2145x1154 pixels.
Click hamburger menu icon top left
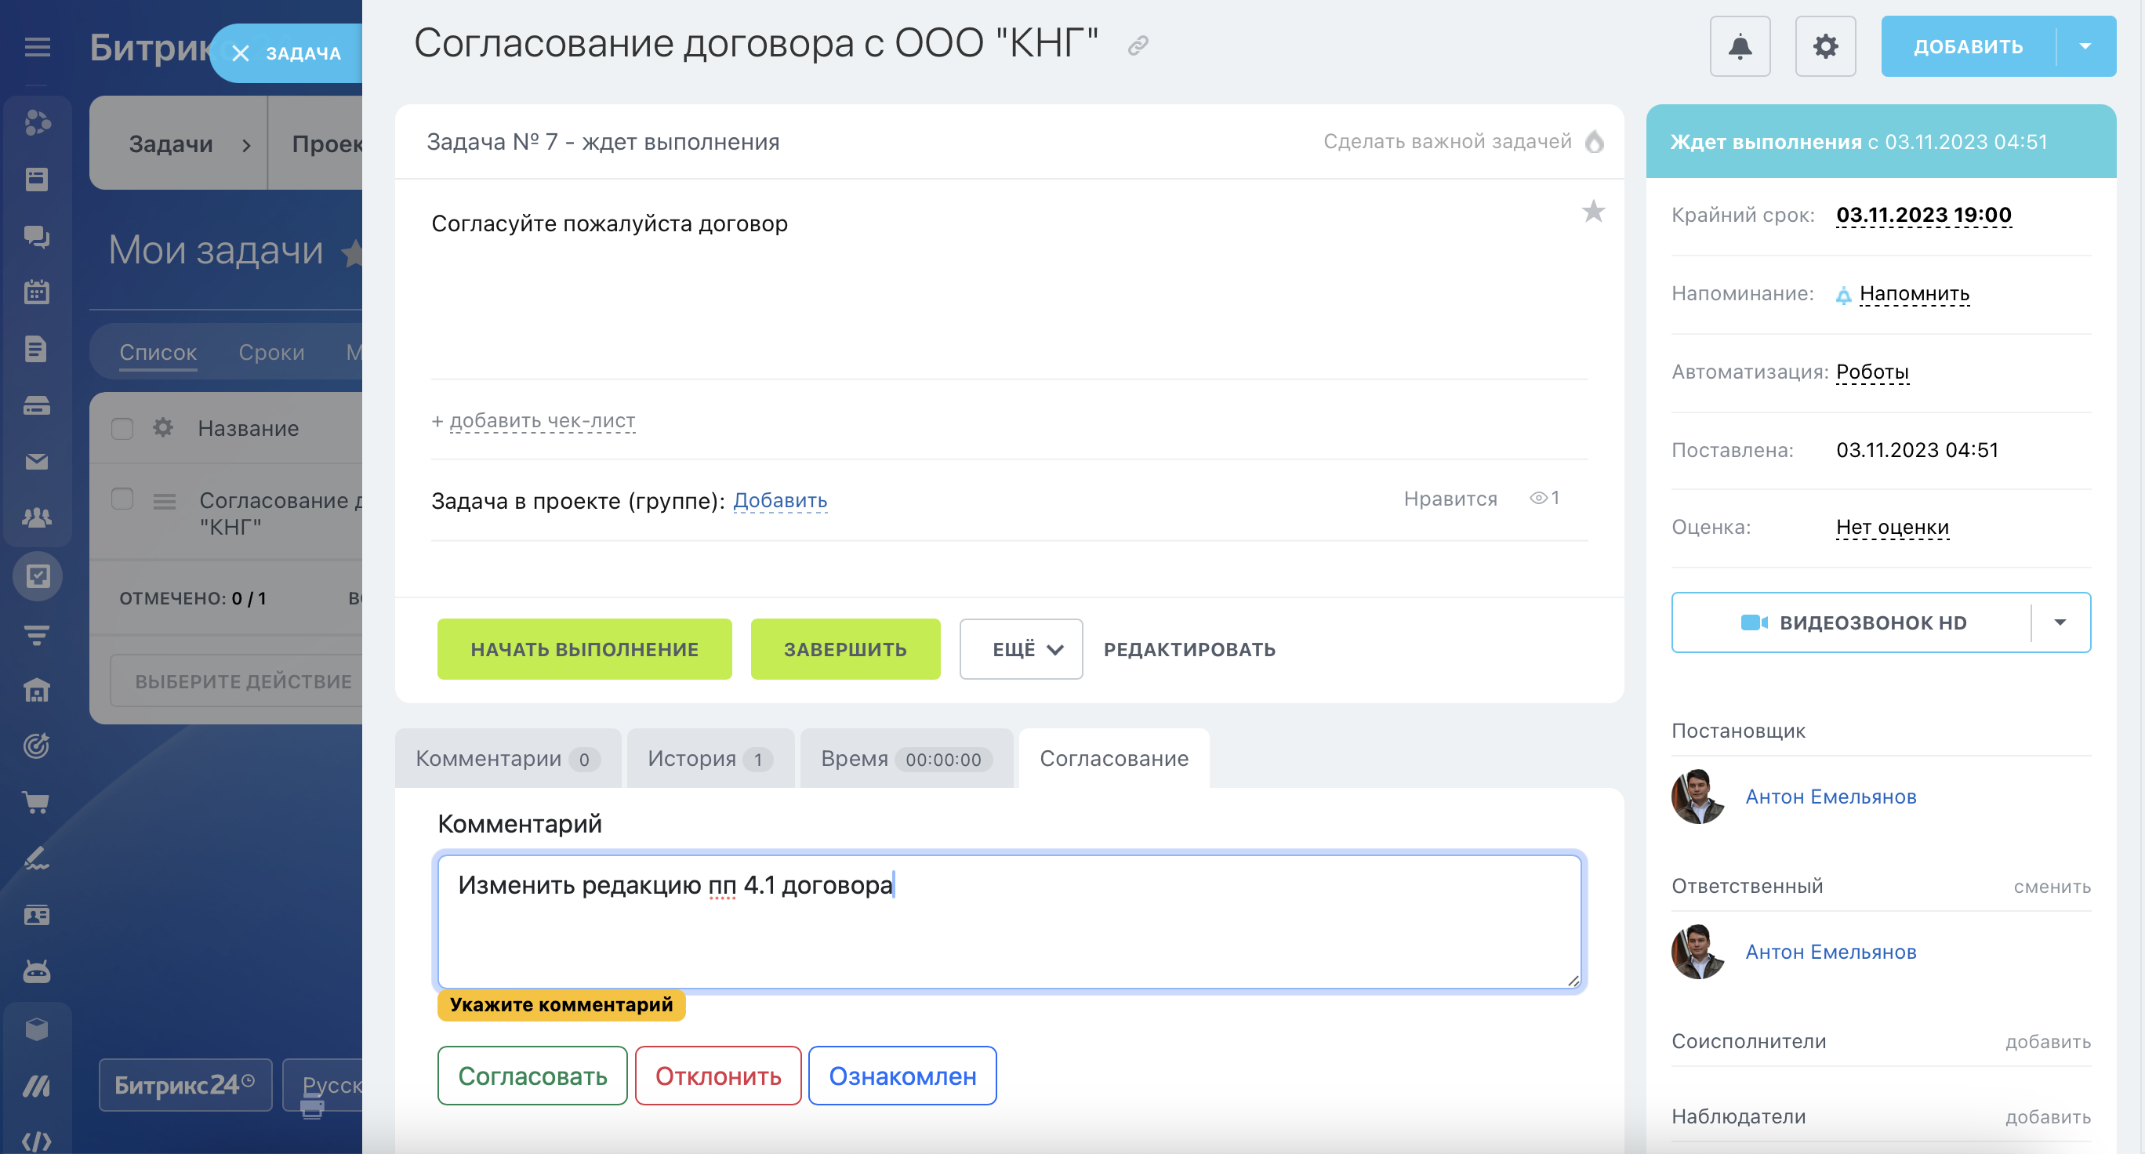click(38, 48)
